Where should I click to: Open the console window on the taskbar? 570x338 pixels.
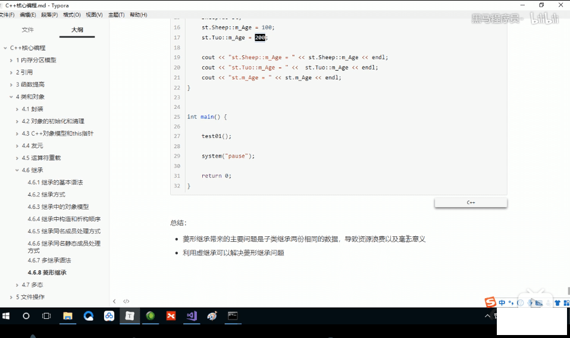233,316
